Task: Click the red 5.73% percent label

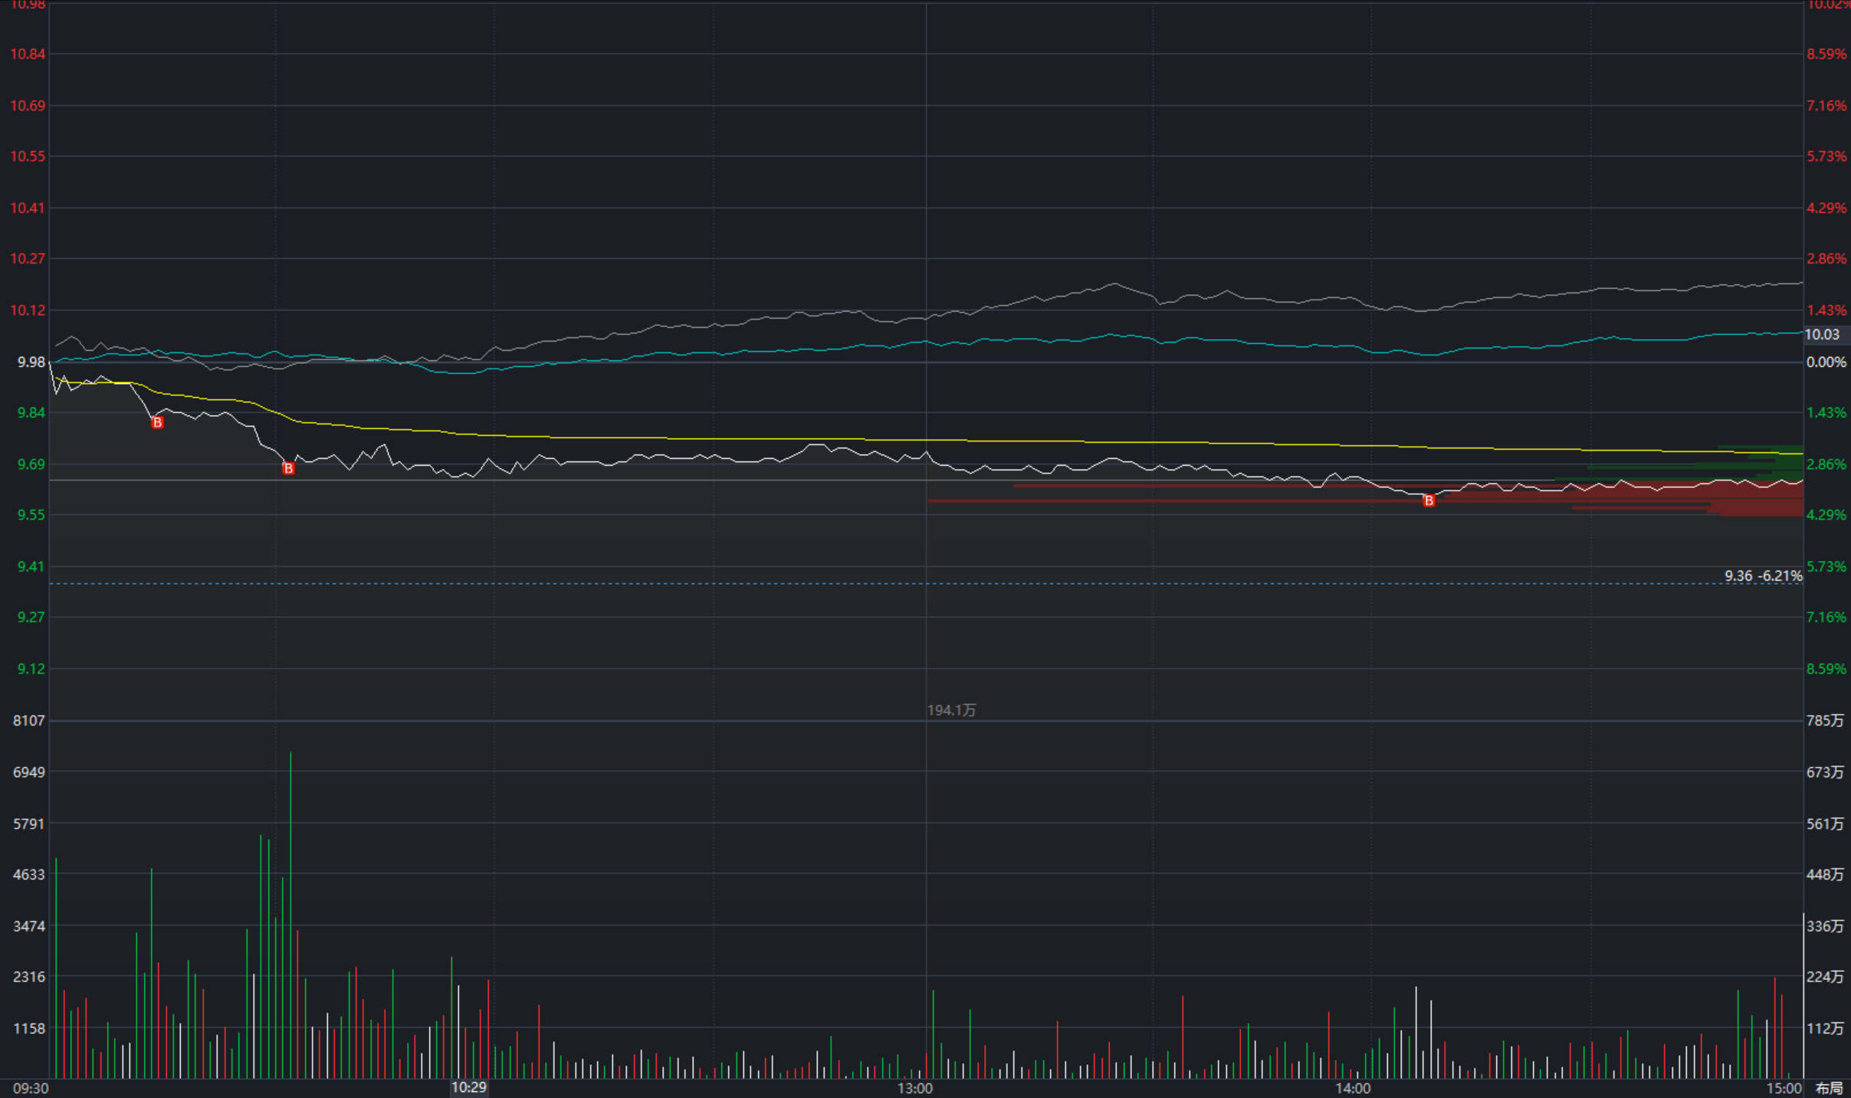Action: pyautogui.click(x=1826, y=156)
